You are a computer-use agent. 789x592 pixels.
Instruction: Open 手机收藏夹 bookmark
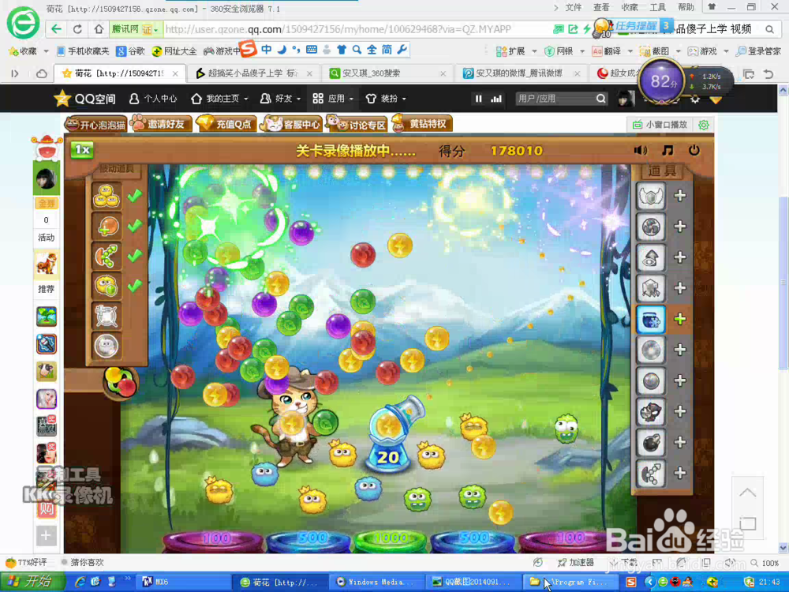(x=83, y=51)
